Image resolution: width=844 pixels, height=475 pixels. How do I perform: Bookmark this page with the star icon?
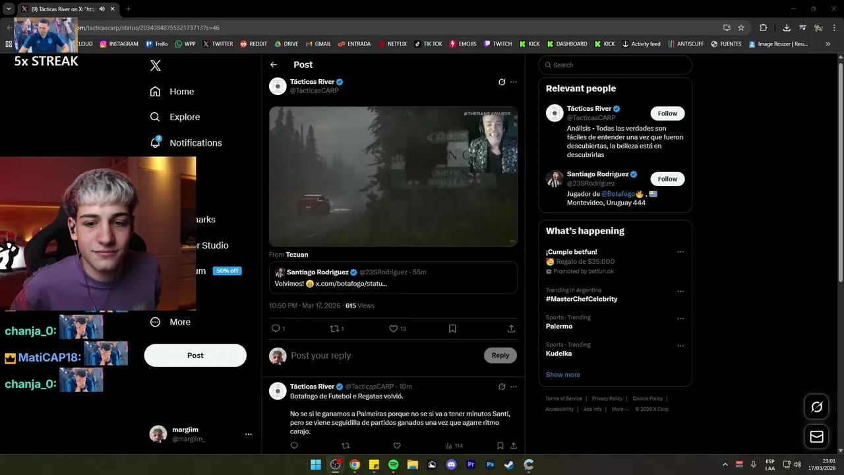pyautogui.click(x=741, y=28)
